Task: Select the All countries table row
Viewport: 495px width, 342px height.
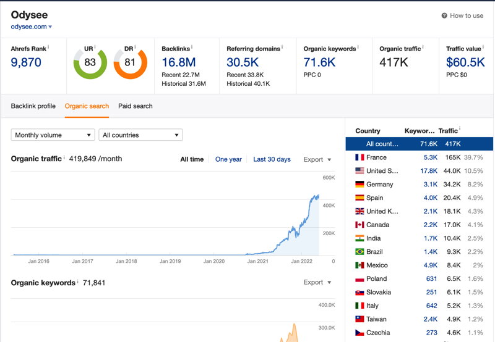Action: click(x=420, y=144)
